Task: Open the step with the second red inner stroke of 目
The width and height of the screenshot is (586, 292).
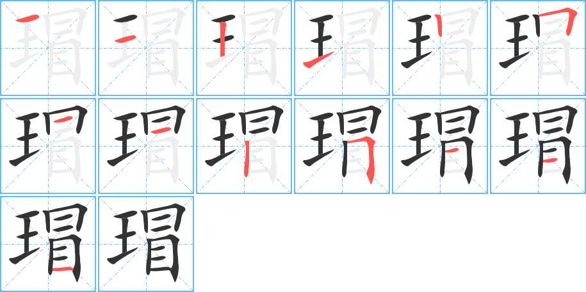Action: pyautogui.click(x=538, y=146)
